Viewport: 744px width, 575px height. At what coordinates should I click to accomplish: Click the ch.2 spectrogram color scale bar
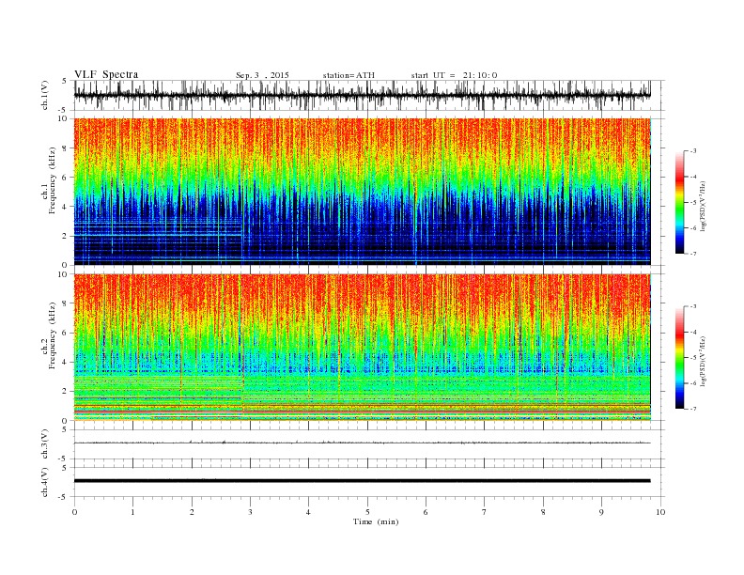679,358
